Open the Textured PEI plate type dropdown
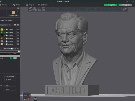This screenshot has width=135, height=101. (x=13, y=15)
